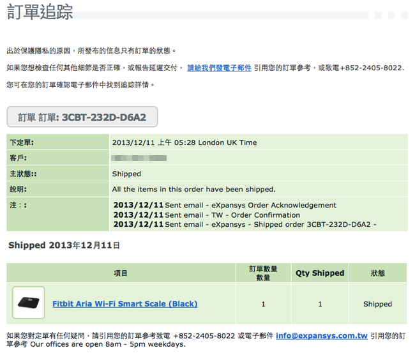The height and width of the screenshot is (357, 415).
Task: Click the 項目 column header
Action: point(121,273)
